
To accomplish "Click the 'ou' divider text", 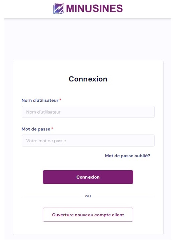I will (88, 196).
